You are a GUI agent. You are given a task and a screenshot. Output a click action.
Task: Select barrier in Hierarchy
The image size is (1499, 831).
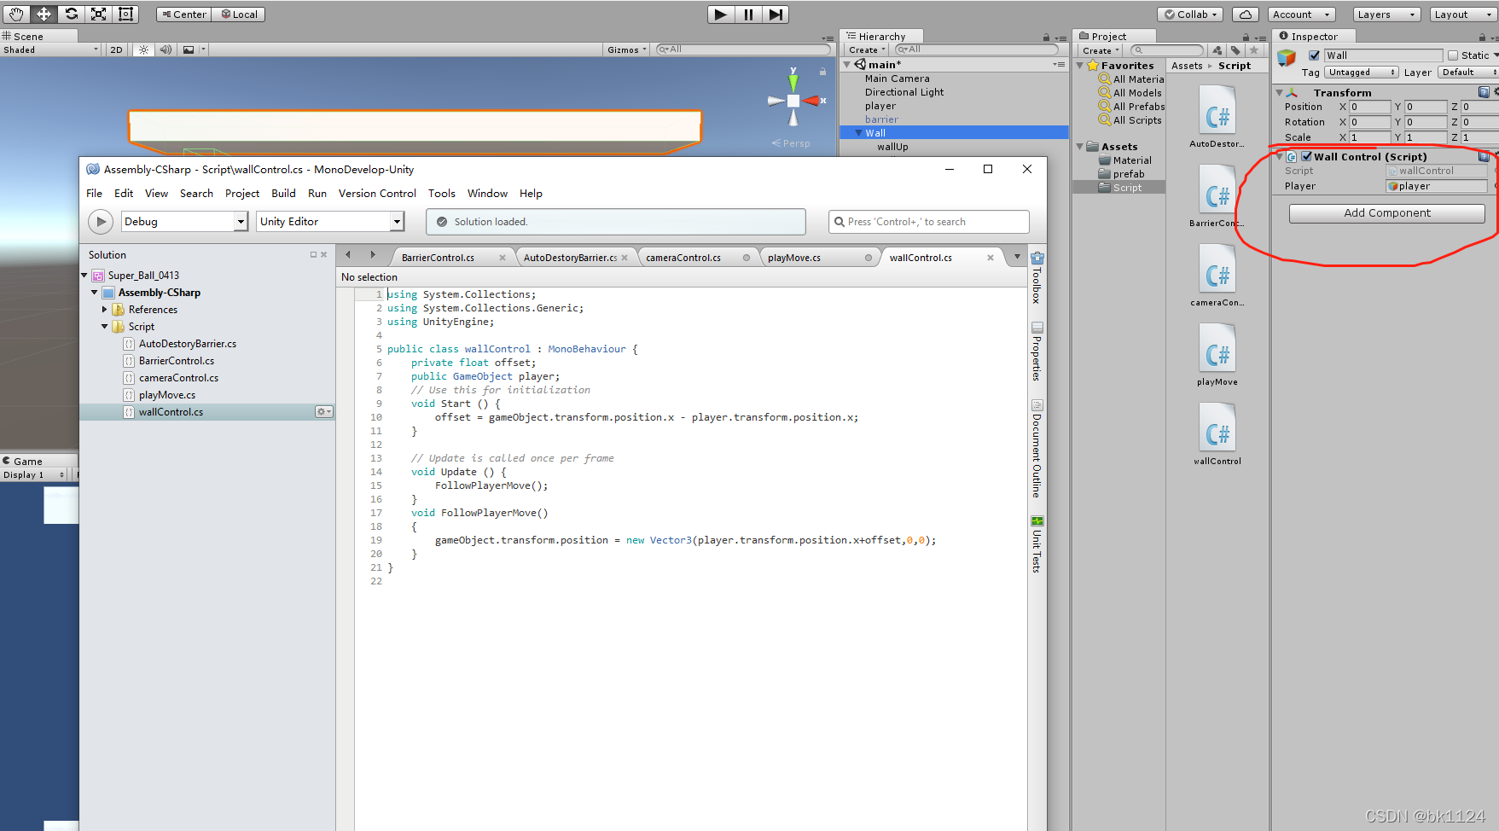(x=881, y=119)
